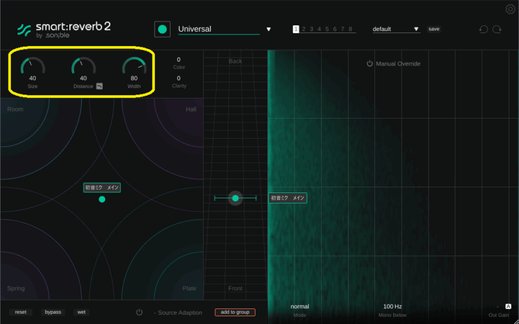
Task: Click the Color value 0
Action: [179, 60]
